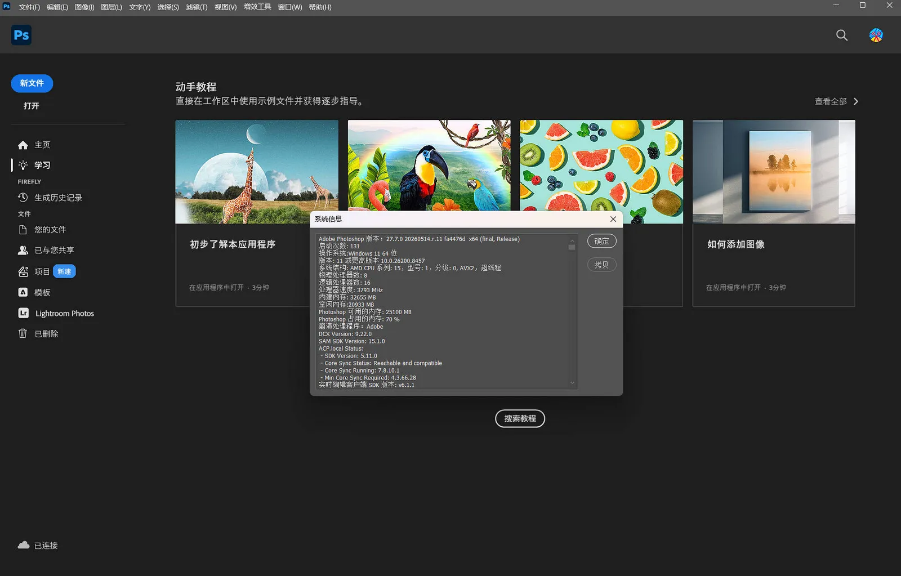The image size is (901, 576).
Task: Click the home icon beside 主页
Action: coord(23,145)
